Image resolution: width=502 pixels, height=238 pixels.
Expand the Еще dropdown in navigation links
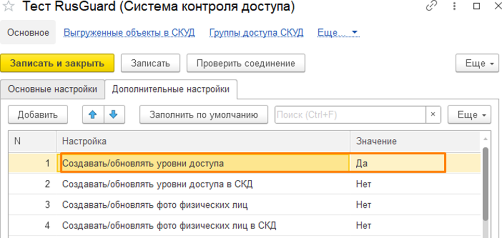coord(338,33)
